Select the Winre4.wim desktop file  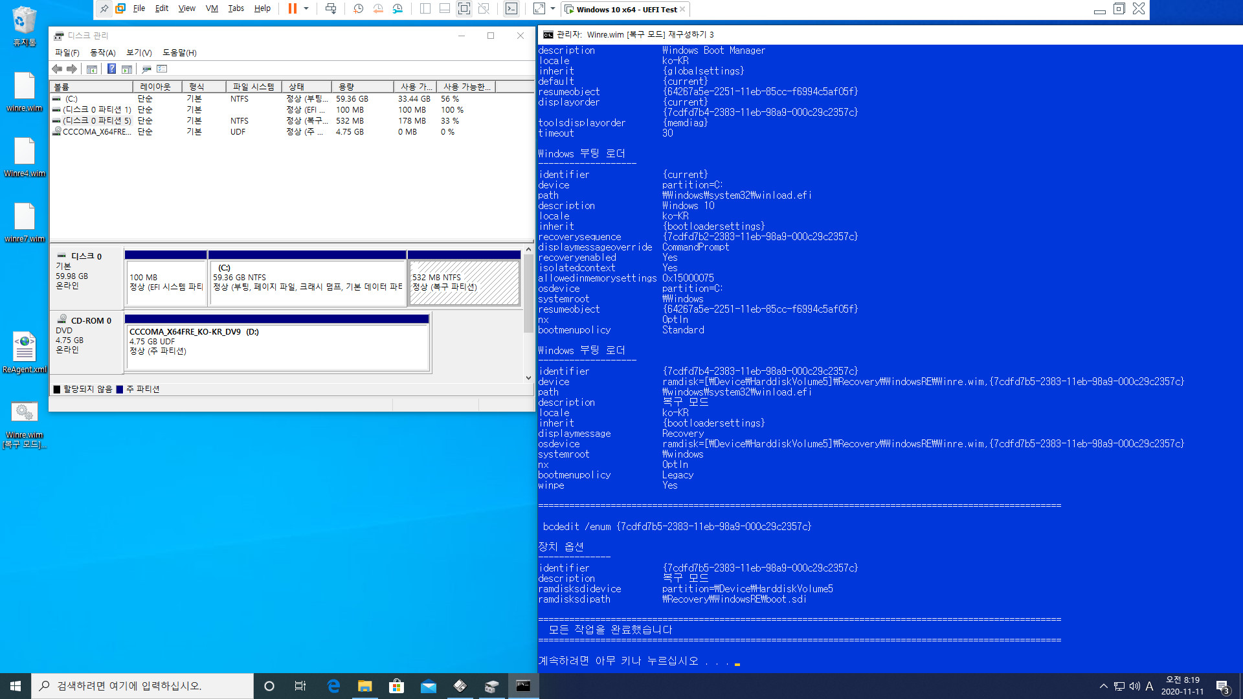pos(25,157)
